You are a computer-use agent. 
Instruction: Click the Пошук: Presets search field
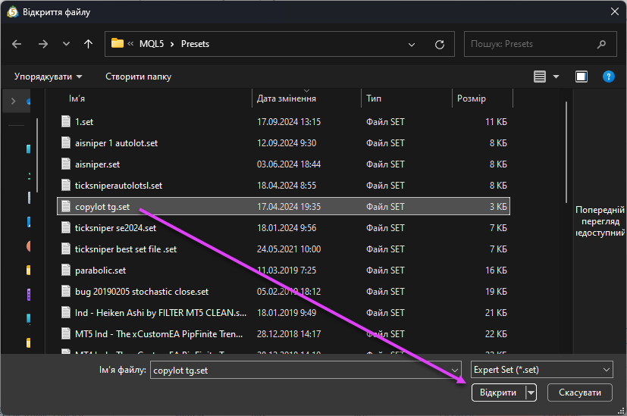(531, 44)
